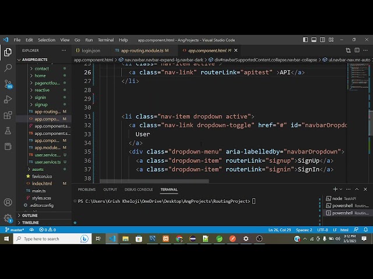Open the Extensions view

[8, 115]
